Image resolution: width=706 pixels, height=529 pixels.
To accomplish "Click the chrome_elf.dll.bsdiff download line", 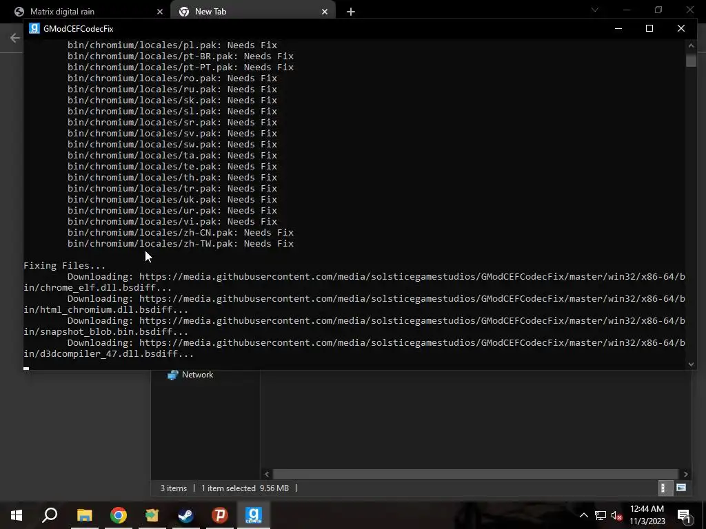I will [354, 282].
